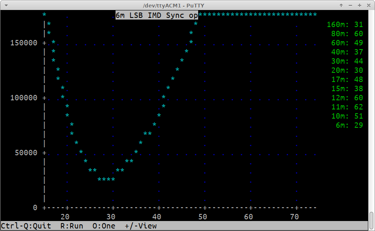Select the 20m: 30 band entry
This screenshot has width=375, height=231.
tap(347, 70)
